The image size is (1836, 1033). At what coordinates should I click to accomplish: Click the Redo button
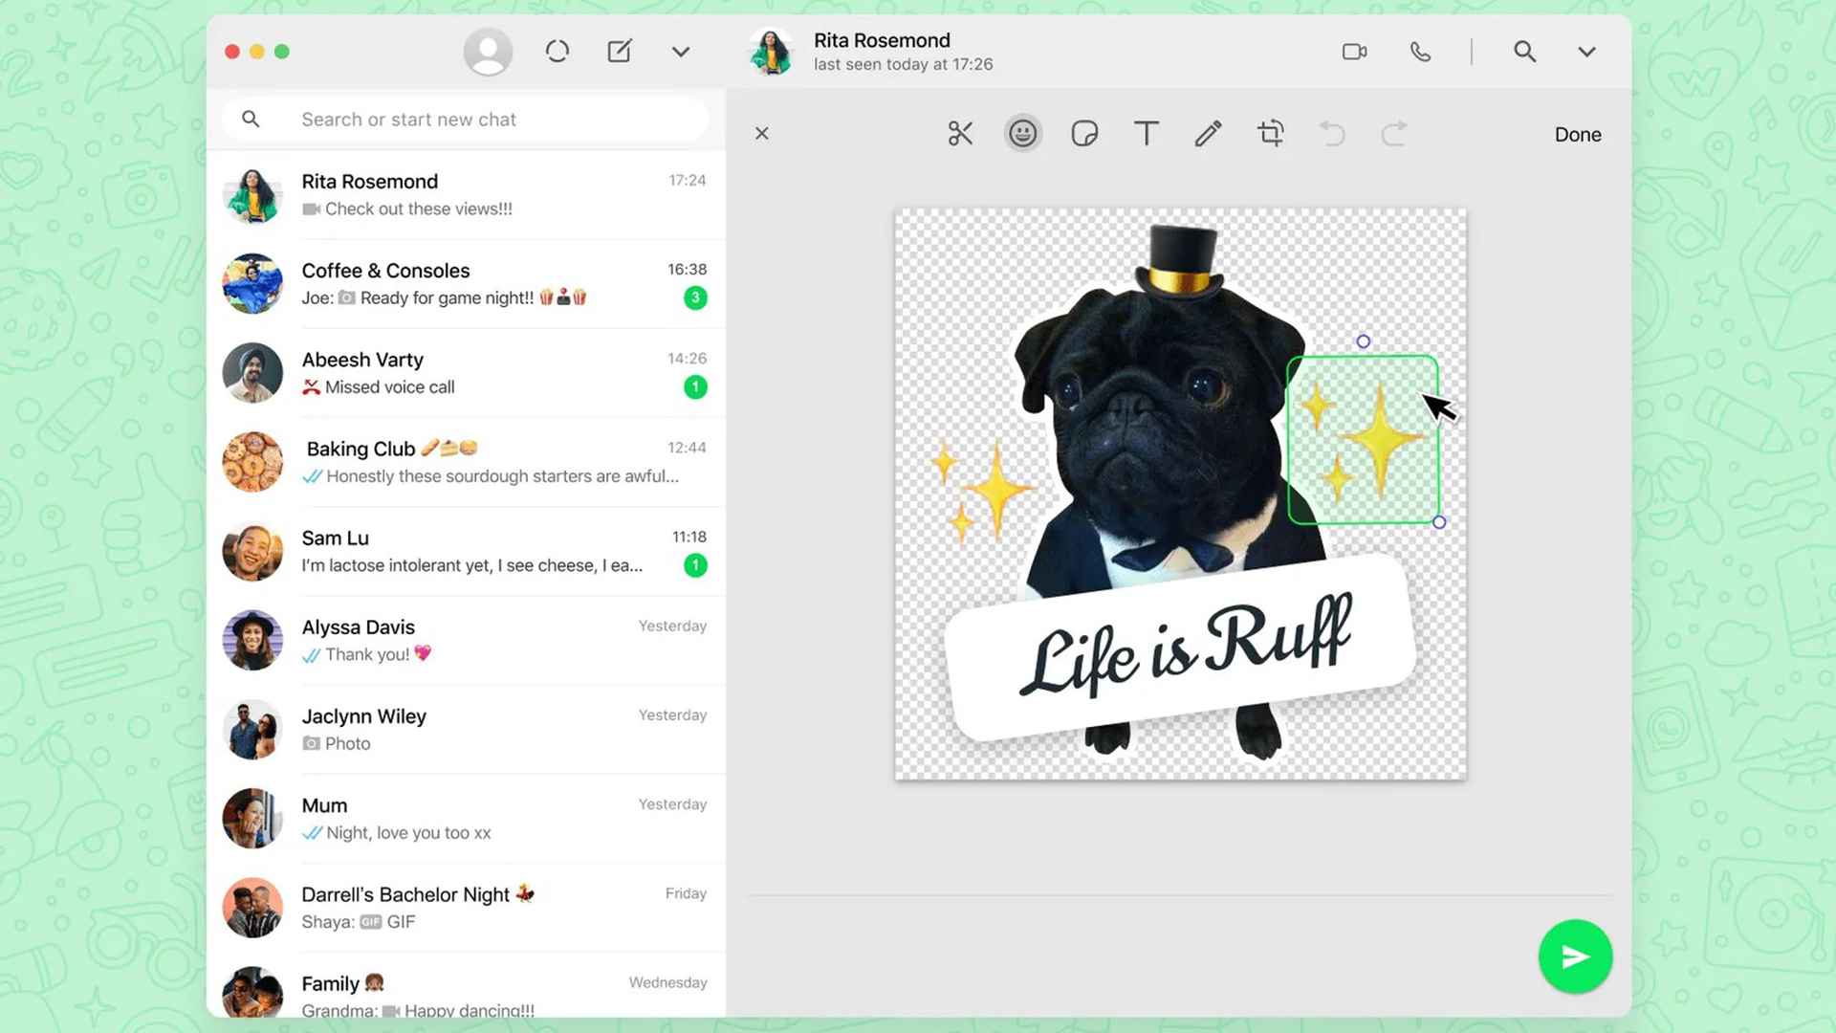point(1393,132)
